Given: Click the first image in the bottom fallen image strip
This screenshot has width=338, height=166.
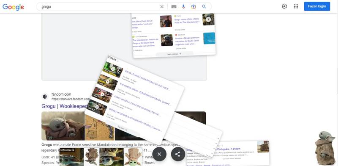Looking at the screenshot, I should [71, 157].
